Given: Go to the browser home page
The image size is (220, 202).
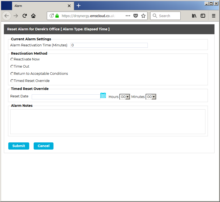Looking at the screenshot, I should (x=33, y=16).
